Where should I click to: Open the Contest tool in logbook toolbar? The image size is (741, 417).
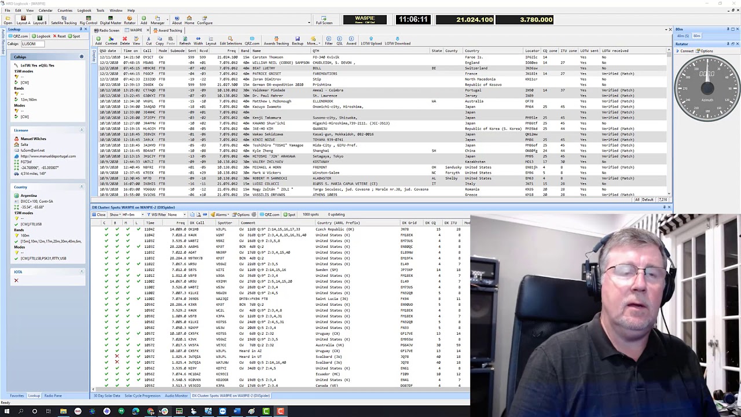[x=111, y=41]
